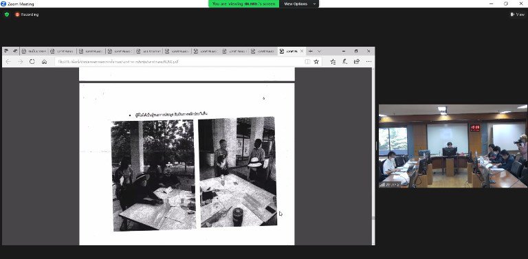Click the immersive reader icon

pos(307,62)
